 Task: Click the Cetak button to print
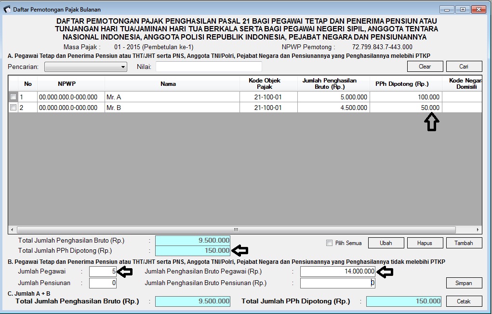click(464, 301)
